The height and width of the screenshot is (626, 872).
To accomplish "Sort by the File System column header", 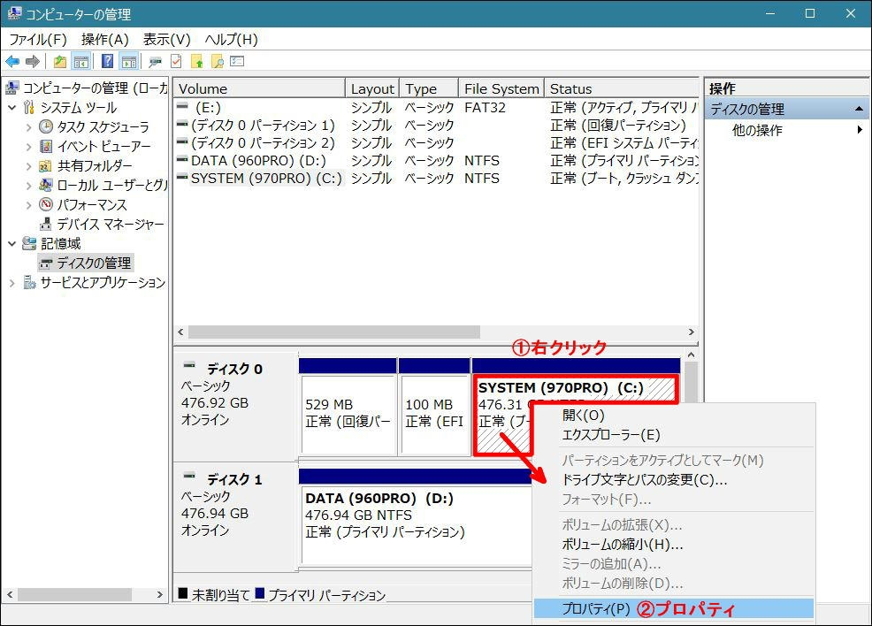I will [x=501, y=88].
